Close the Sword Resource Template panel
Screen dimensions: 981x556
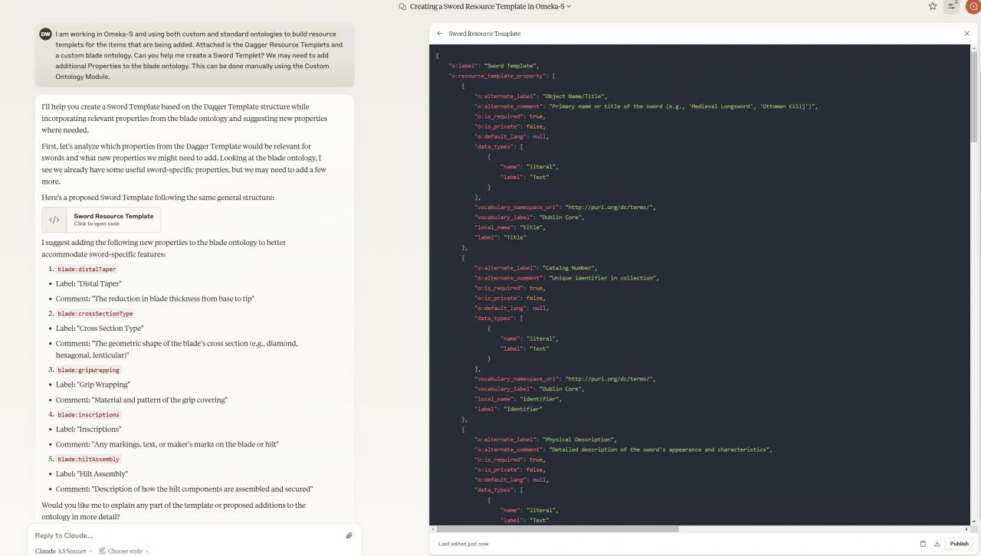[x=966, y=34]
